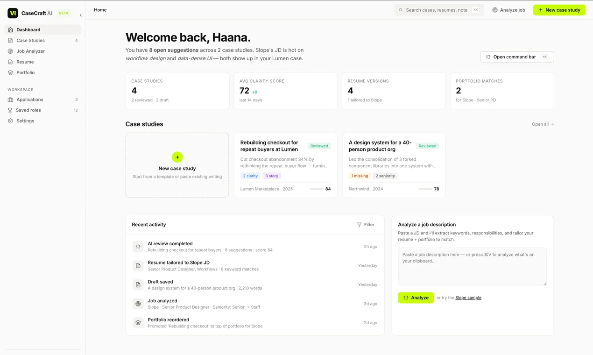
Task: Focus the search cases field
Action: pyautogui.click(x=439, y=10)
